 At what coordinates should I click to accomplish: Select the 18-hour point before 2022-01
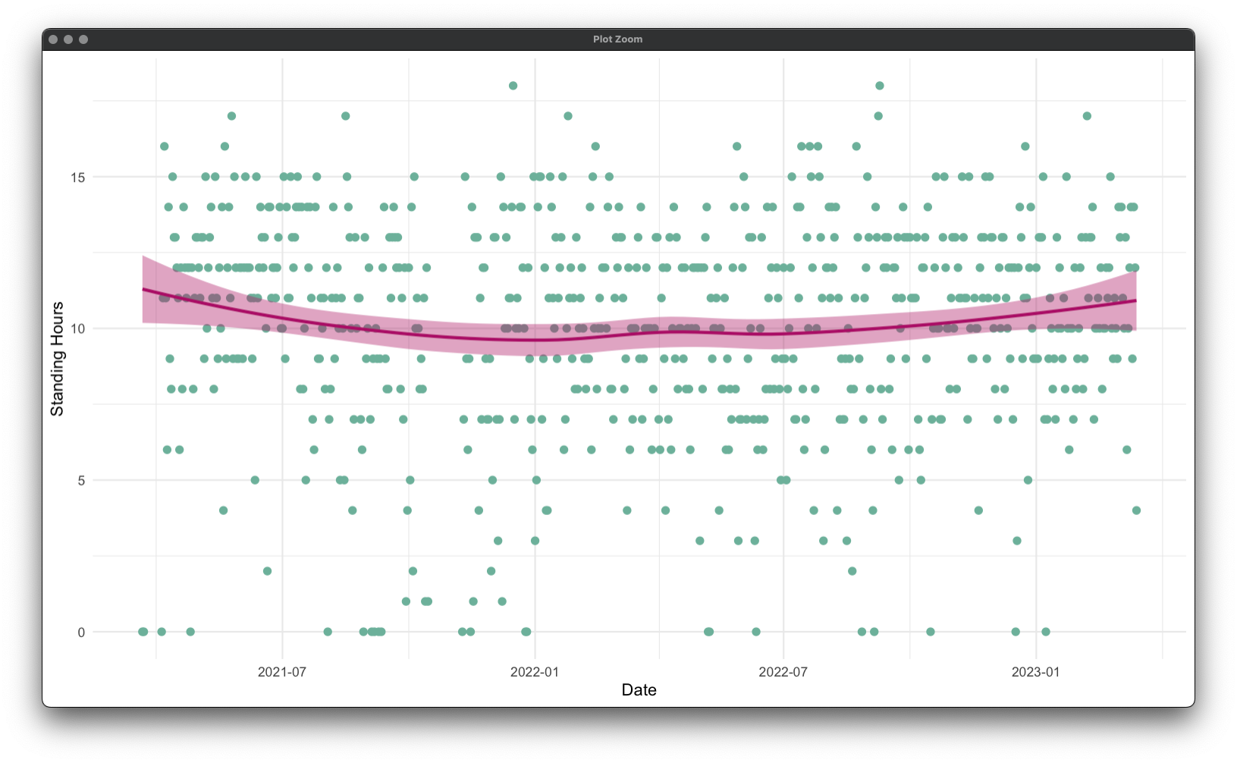pyautogui.click(x=513, y=86)
